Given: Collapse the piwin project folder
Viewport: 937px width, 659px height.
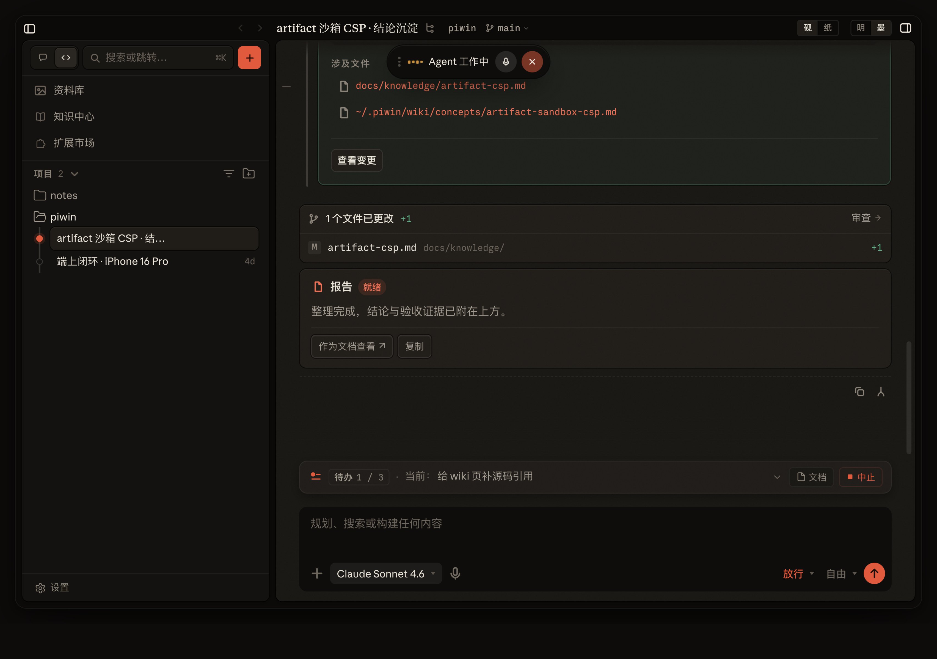Looking at the screenshot, I should pyautogui.click(x=145, y=217).
